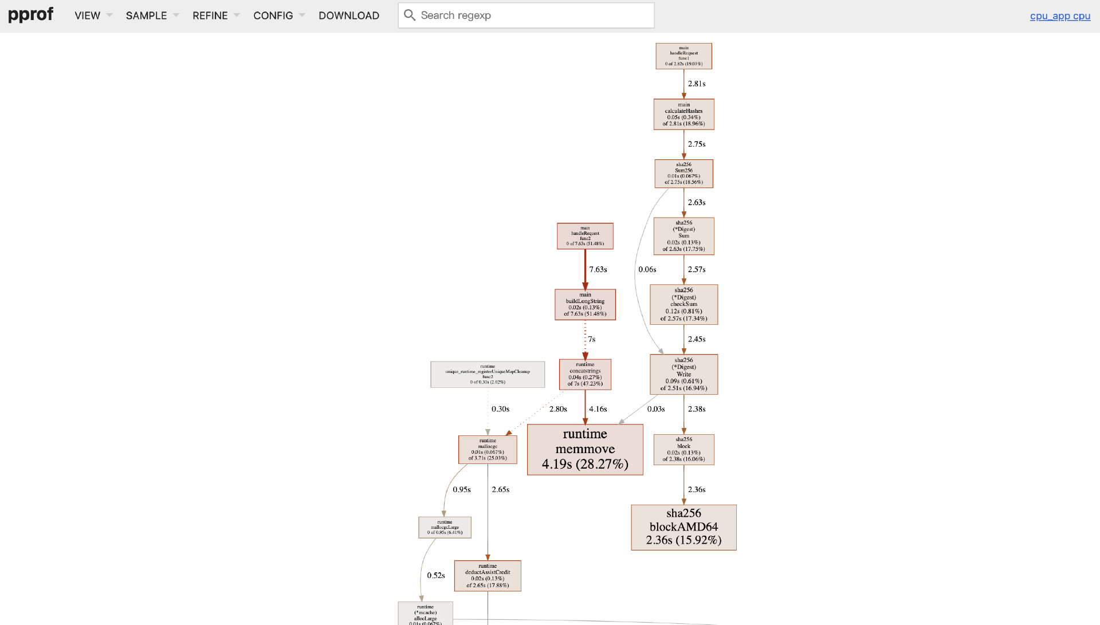Screen dimensions: 1100x625
Task: Expand the REFINE menu
Action: coord(215,15)
